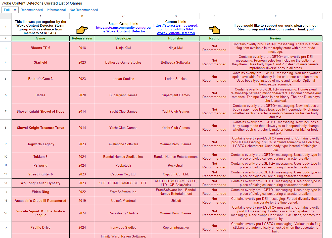
Task: Select row 17 header number
Action: click(x=6, y=228)
